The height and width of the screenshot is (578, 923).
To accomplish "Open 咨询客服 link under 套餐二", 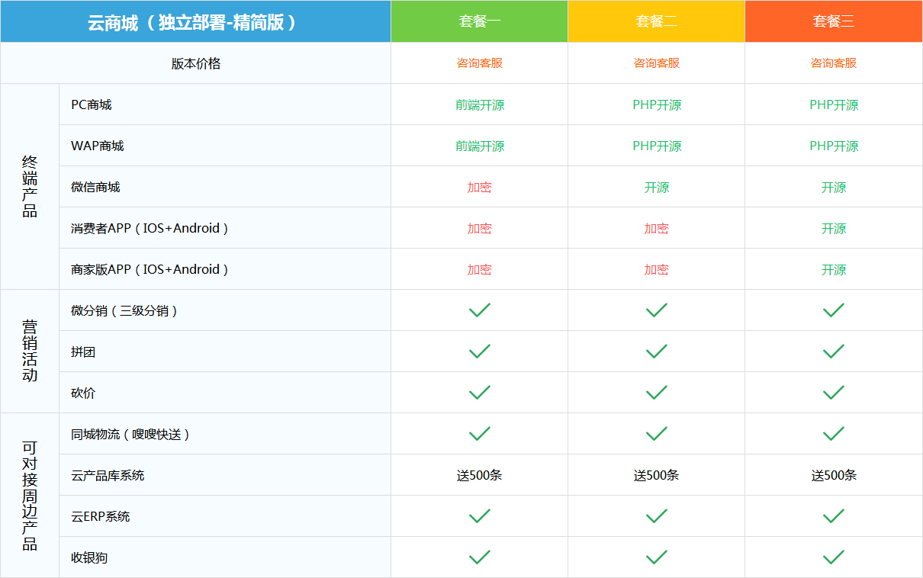I will tap(655, 63).
